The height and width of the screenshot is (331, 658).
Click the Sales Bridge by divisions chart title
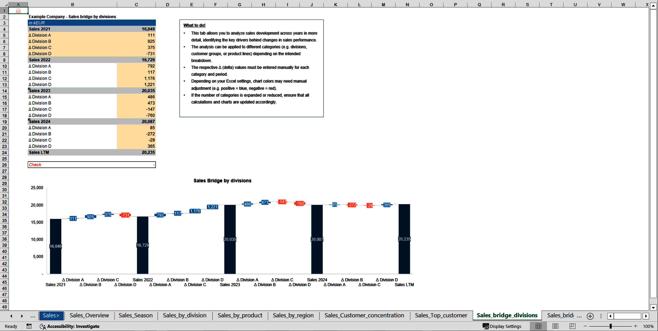222,181
